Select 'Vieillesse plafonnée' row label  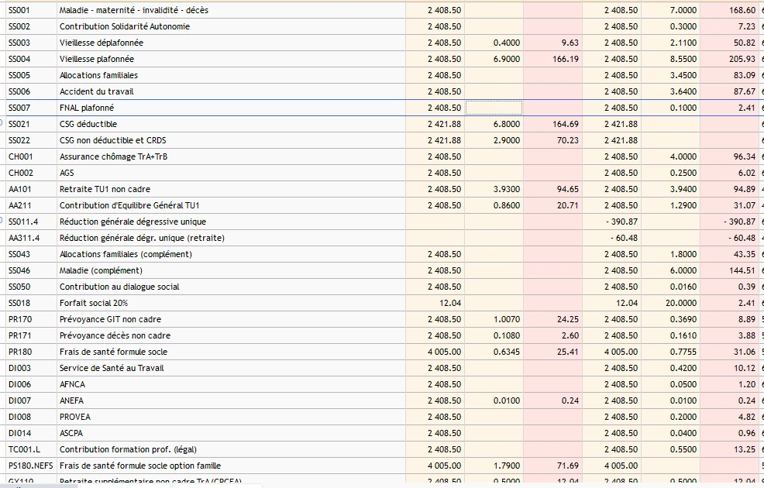click(x=97, y=59)
